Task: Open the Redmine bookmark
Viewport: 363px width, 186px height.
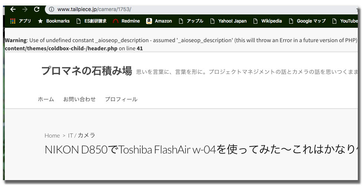Action: point(126,21)
